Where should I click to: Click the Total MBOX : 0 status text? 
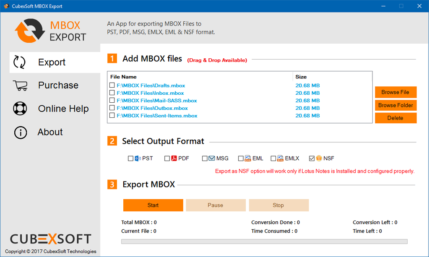pos(139,222)
